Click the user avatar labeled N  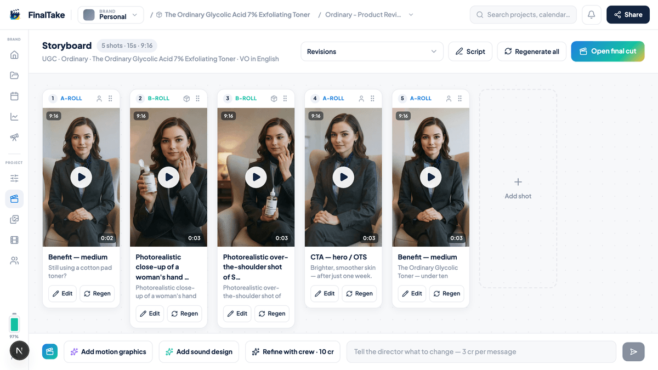pyautogui.click(x=19, y=350)
